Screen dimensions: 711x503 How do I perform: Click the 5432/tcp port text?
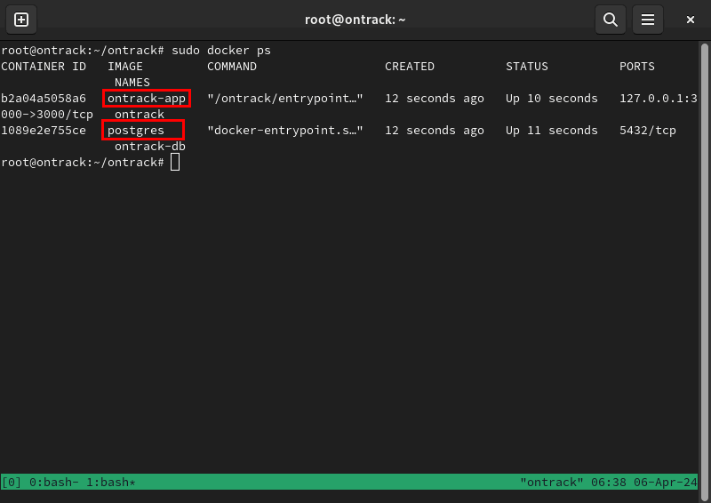648,131
